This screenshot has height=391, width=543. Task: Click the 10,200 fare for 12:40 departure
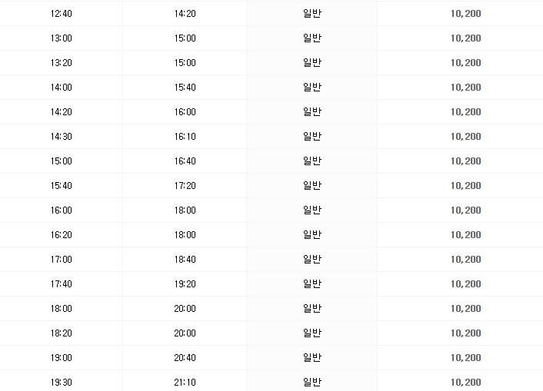[465, 14]
